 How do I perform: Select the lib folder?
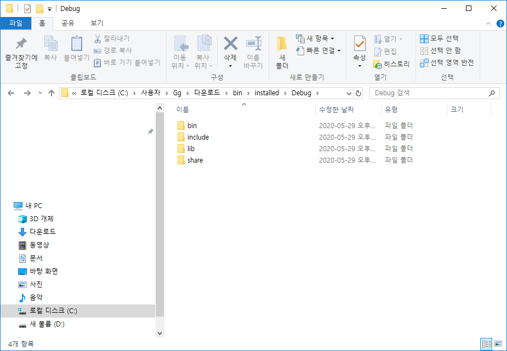191,149
